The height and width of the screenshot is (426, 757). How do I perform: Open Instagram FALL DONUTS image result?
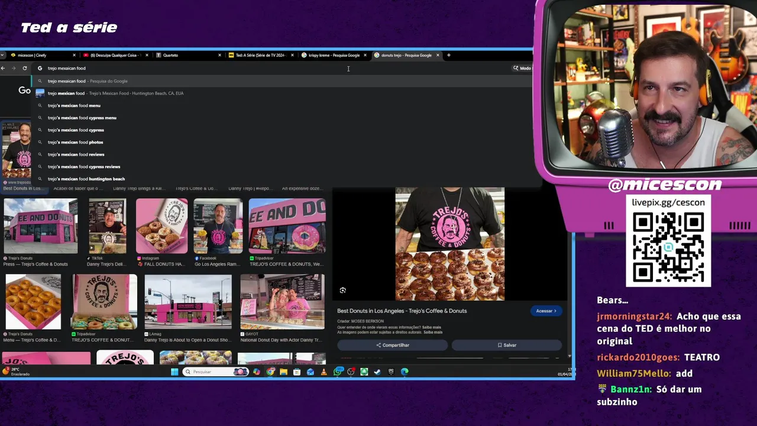[x=161, y=226]
